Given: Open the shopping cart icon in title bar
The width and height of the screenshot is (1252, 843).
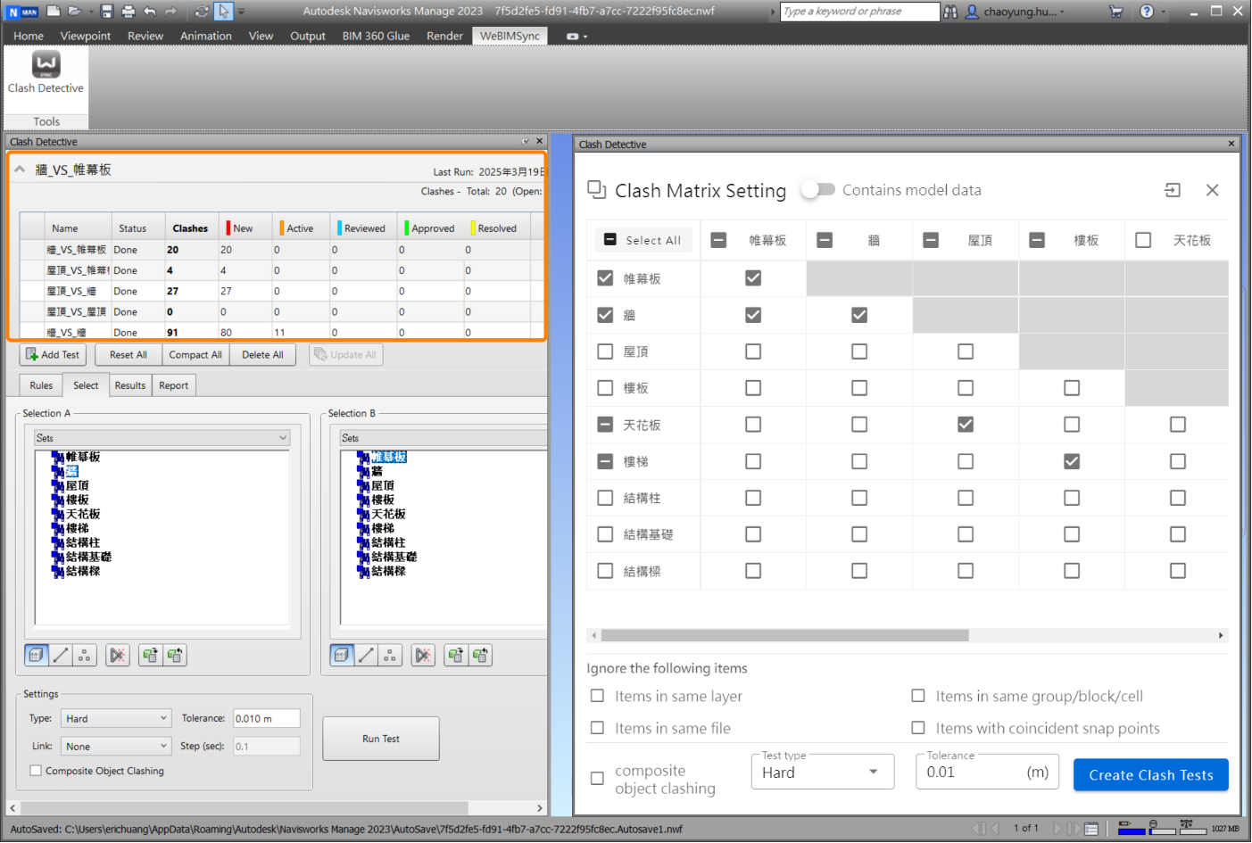Looking at the screenshot, I should (x=1115, y=12).
